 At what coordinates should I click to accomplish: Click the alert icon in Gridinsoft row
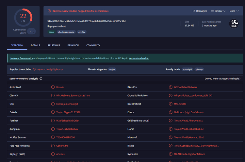[171, 121]
